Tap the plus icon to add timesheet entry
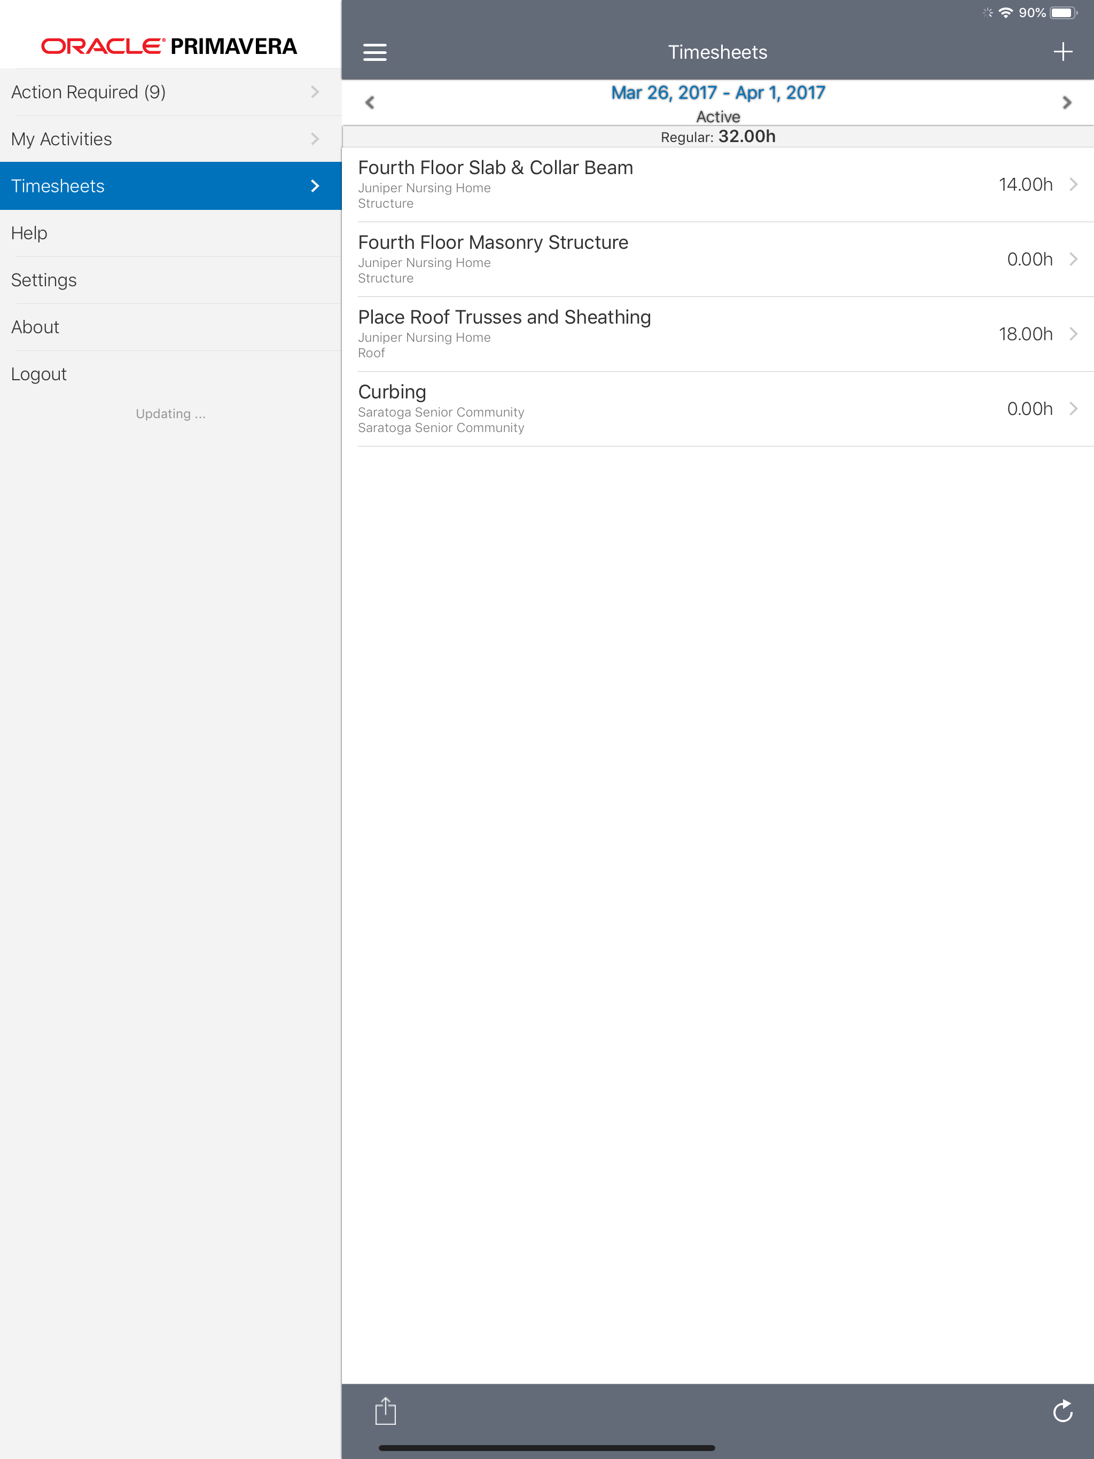 tap(1062, 51)
